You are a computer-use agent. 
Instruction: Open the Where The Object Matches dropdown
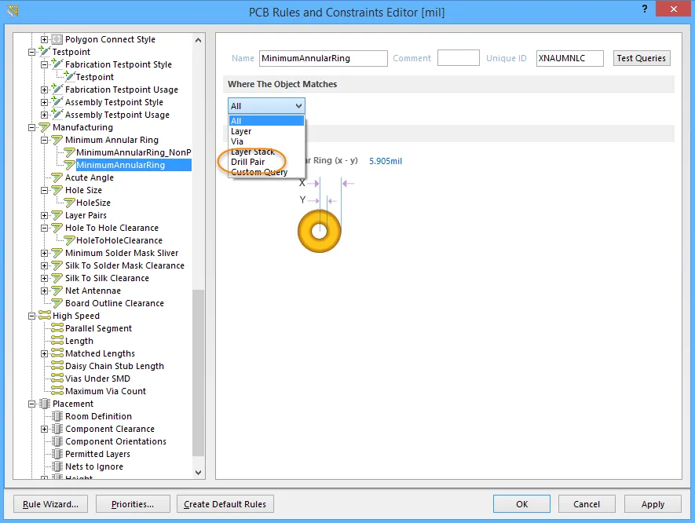coord(266,106)
